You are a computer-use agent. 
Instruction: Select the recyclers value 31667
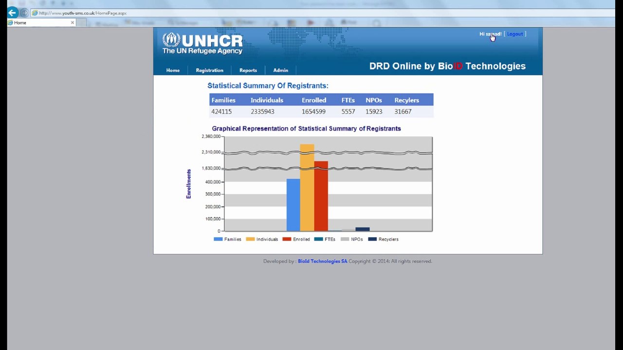coord(403,111)
